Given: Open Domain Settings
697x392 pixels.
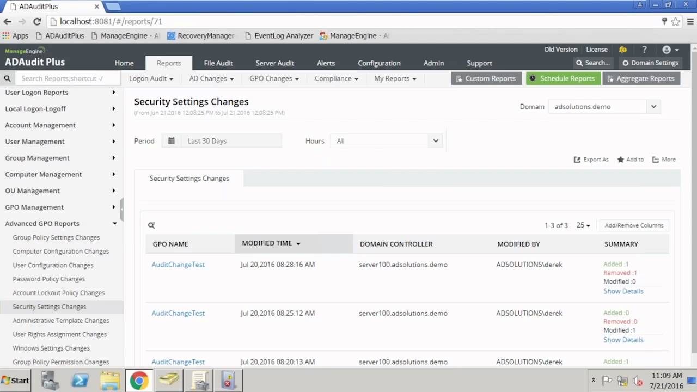Looking at the screenshot, I should tap(650, 63).
